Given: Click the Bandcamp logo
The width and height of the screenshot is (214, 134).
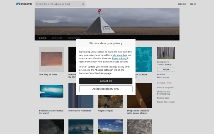Looking at the screenshot, I should click(x=24, y=4).
